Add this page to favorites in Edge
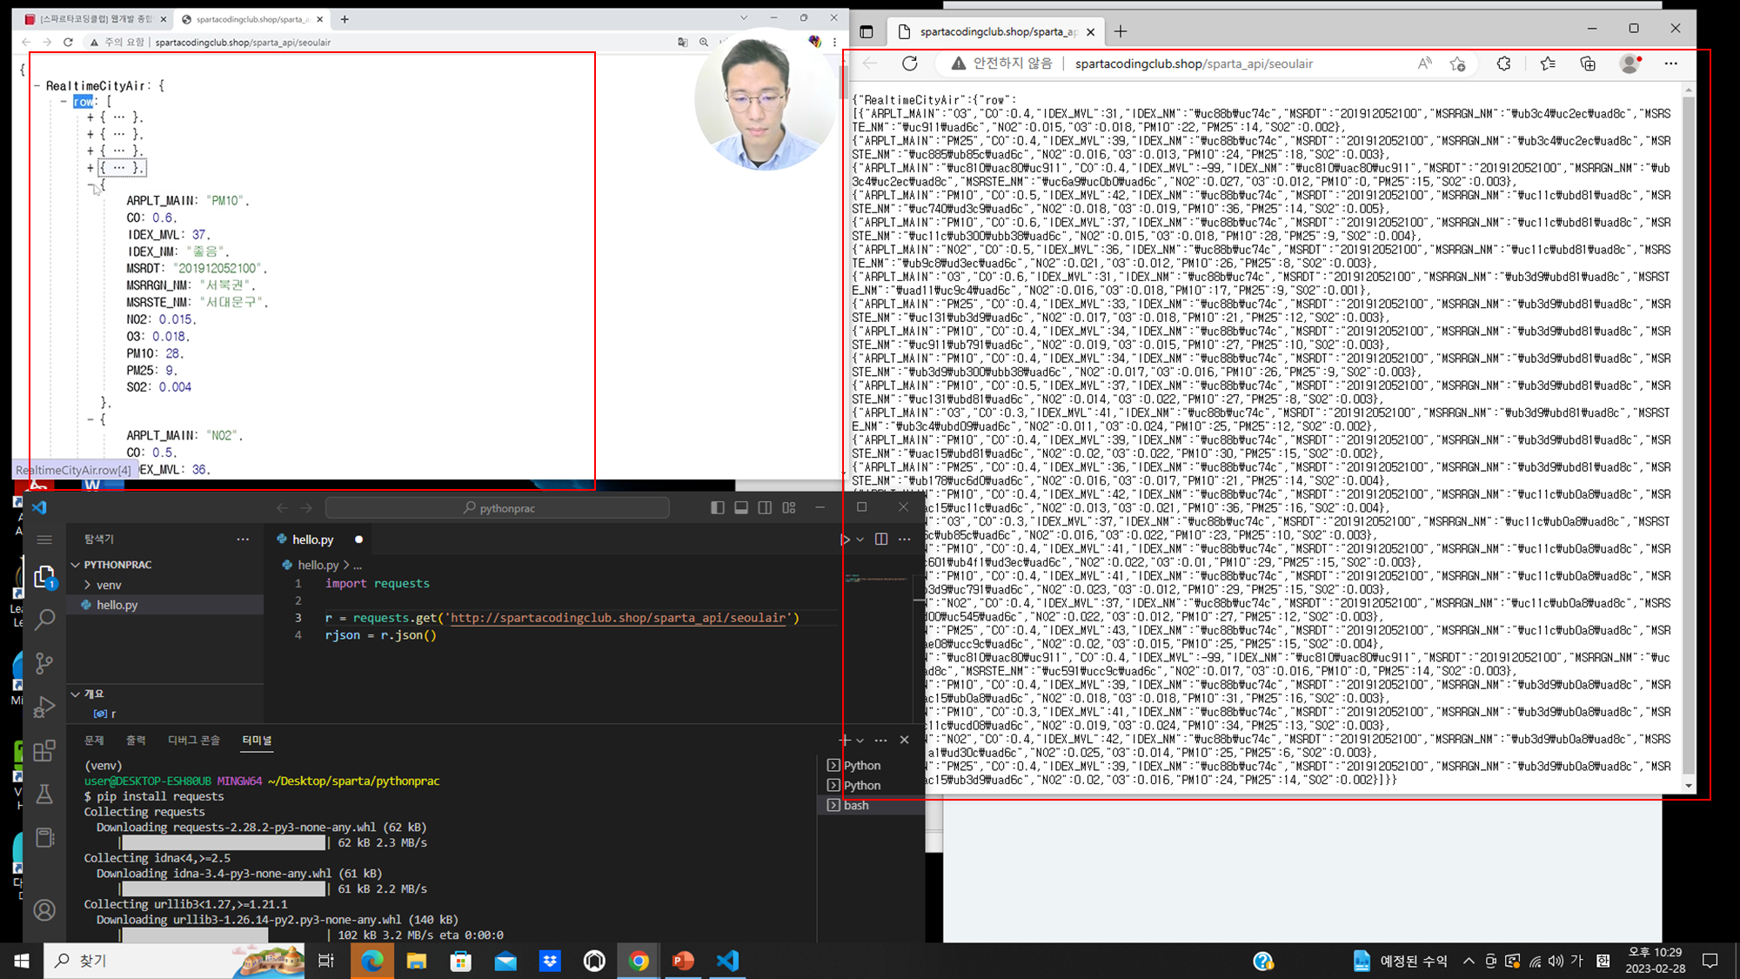Screen dimensions: 1740x979 tap(1458, 64)
